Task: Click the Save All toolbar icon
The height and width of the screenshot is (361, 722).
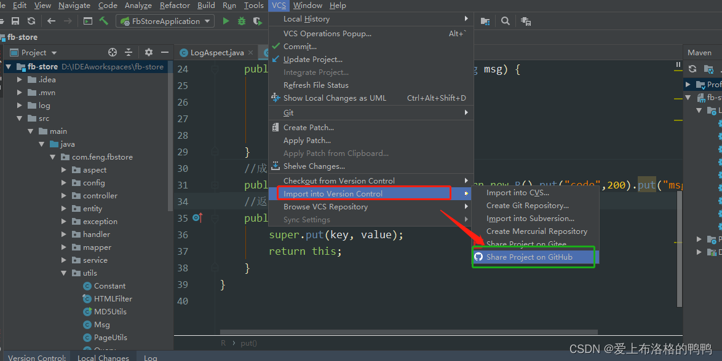Action: [x=15, y=21]
